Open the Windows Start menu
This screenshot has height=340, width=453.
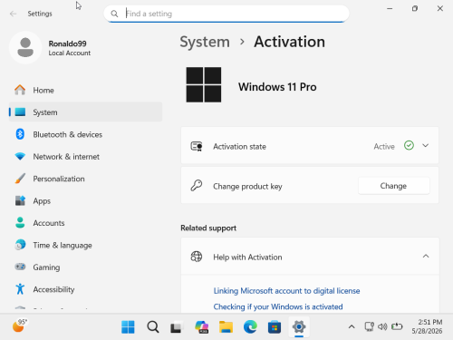pyautogui.click(x=128, y=326)
